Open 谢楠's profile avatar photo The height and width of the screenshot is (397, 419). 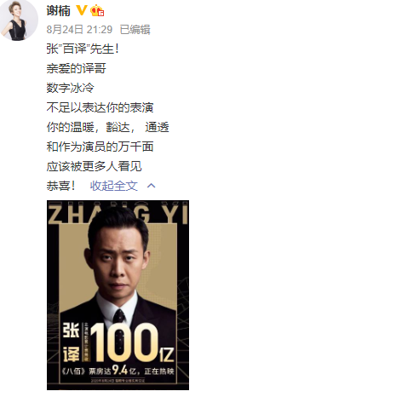19,20
